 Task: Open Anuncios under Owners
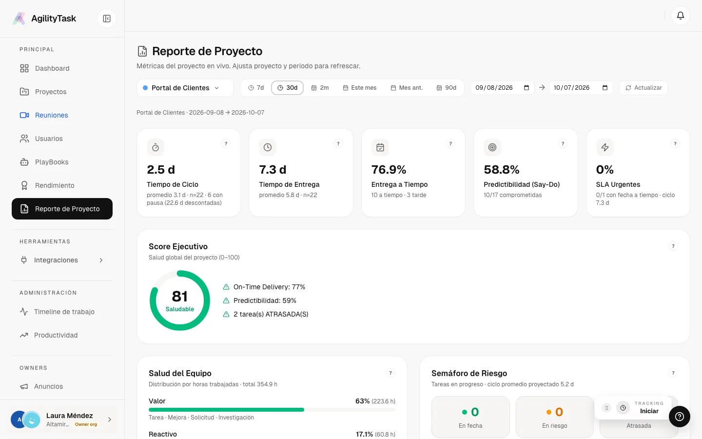pyautogui.click(x=62, y=386)
